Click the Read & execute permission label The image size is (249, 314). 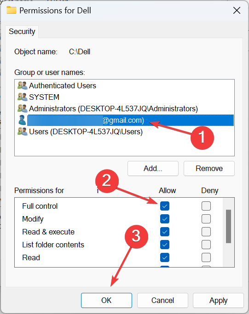48,232
